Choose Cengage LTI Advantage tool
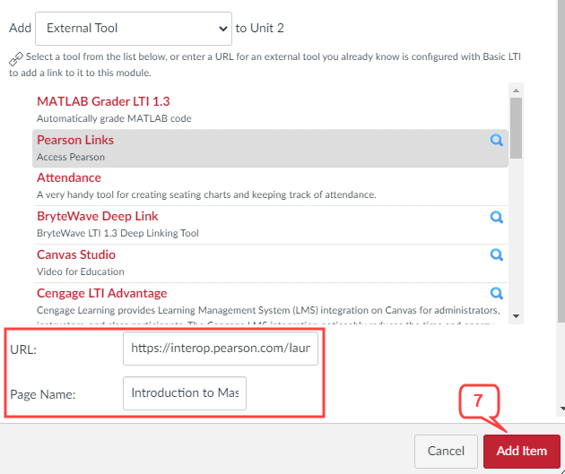This screenshot has width=565, height=474. click(x=101, y=293)
